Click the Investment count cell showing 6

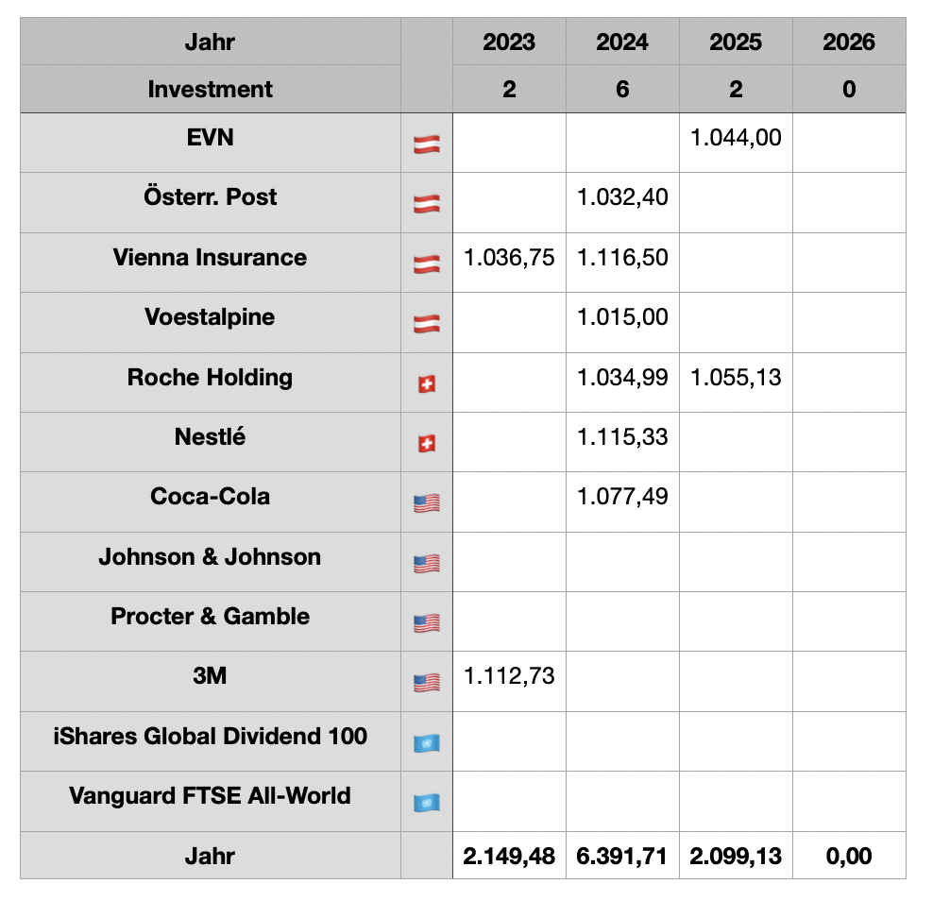tap(622, 90)
